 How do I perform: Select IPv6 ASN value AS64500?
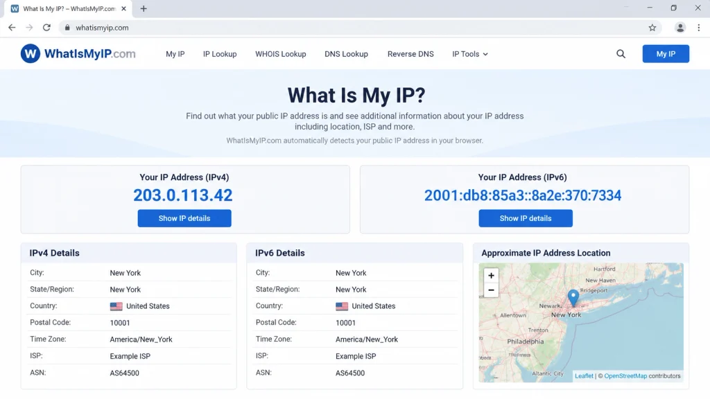pos(350,373)
